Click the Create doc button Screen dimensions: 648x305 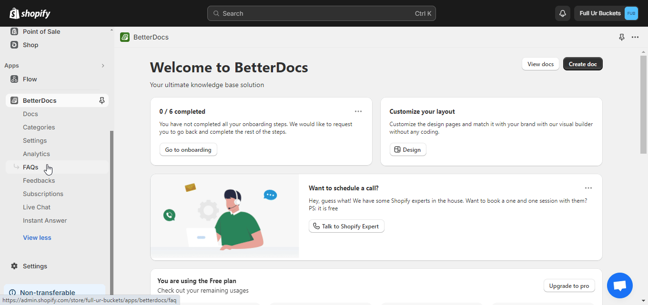582,63
